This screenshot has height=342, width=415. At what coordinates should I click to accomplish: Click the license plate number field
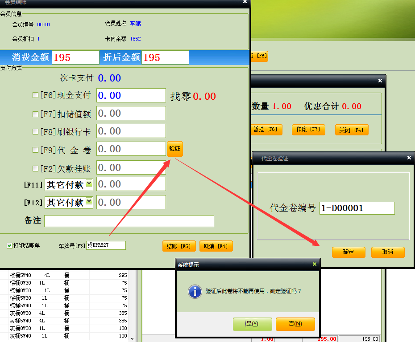(106, 245)
